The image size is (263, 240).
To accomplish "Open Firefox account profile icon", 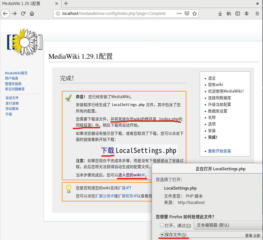I will [247, 14].
